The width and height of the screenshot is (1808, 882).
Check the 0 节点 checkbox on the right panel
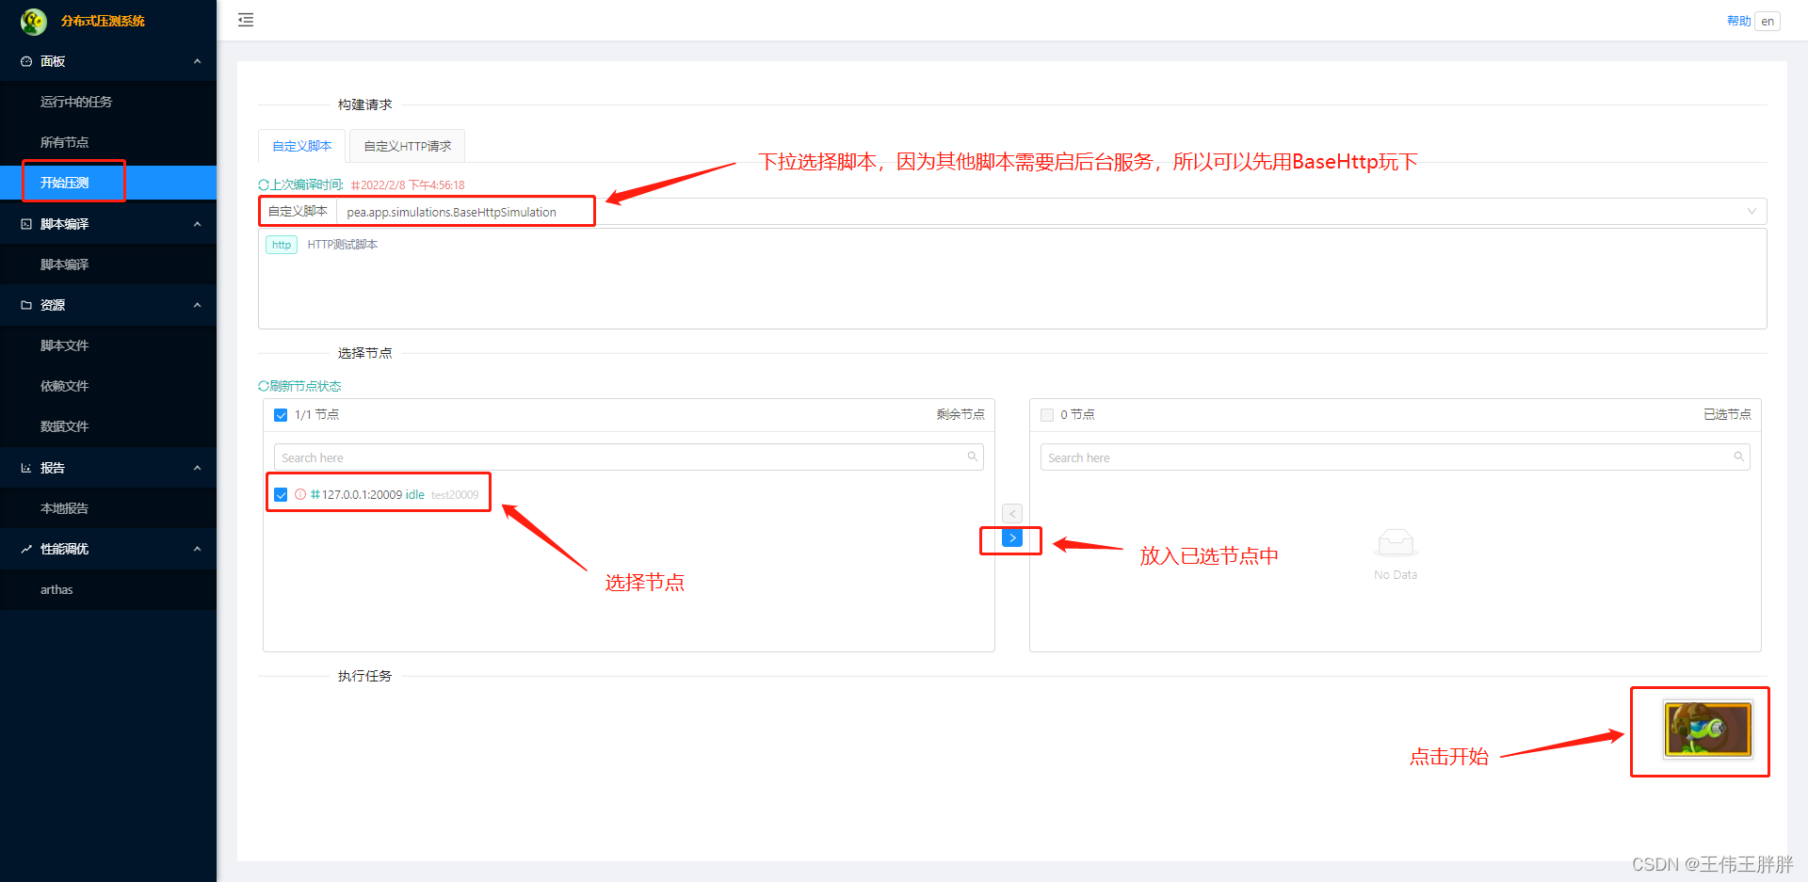tap(1046, 414)
